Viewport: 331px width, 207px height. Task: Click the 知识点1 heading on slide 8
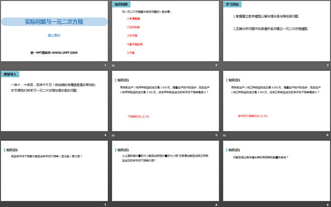(124, 149)
